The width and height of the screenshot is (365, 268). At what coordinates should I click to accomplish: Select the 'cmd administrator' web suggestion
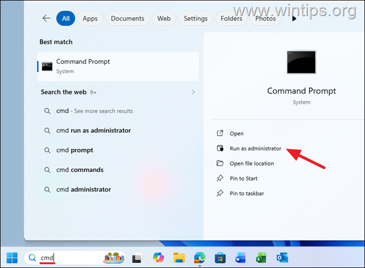[x=118, y=189]
